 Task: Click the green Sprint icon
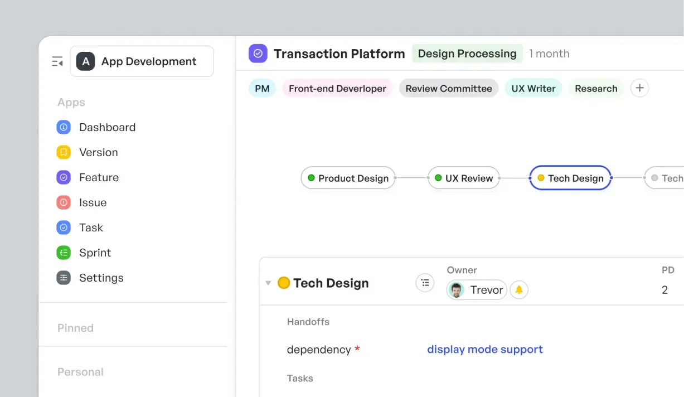coord(64,253)
